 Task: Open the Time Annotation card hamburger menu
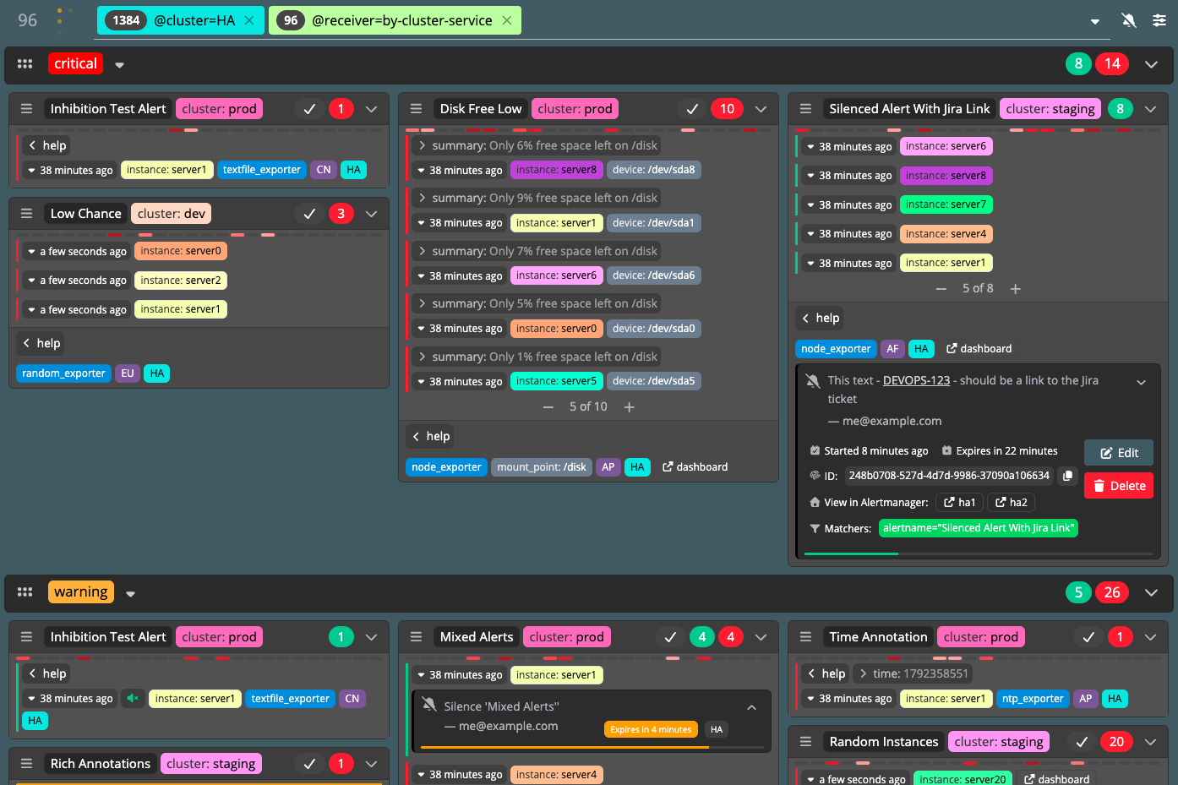pos(805,637)
